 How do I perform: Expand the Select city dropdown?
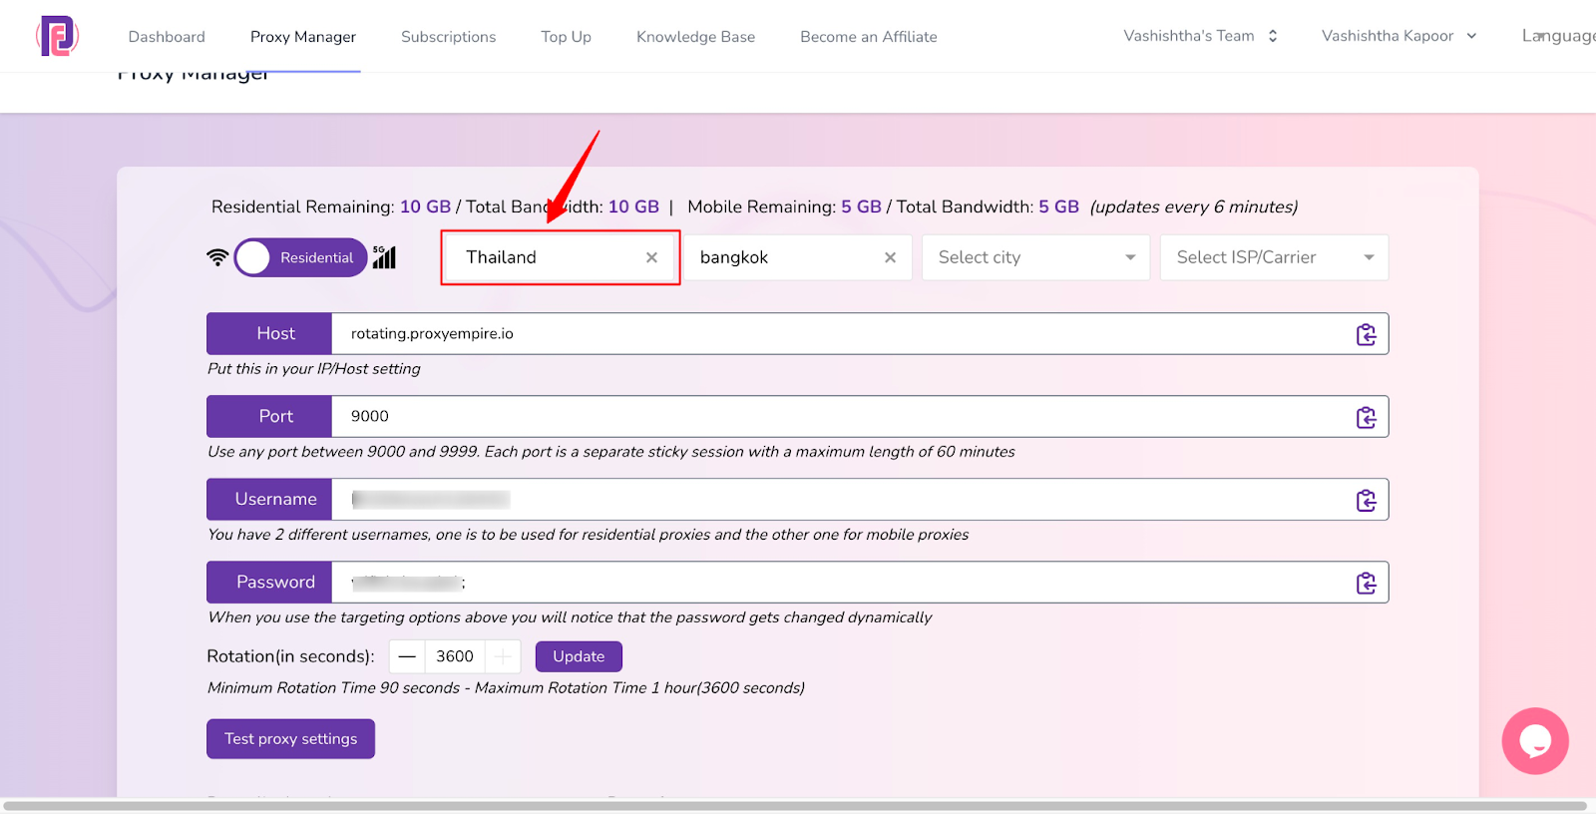[x=1035, y=257]
